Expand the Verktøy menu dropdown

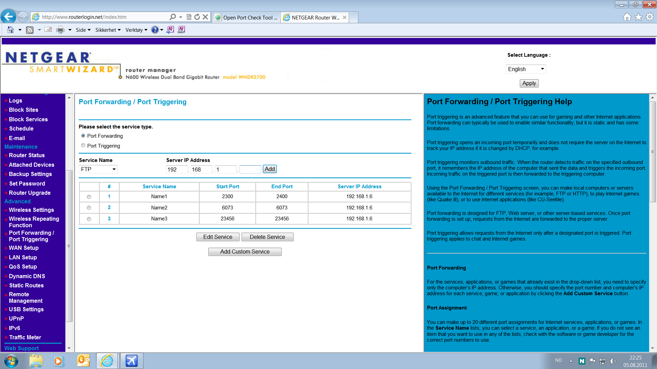[136, 30]
